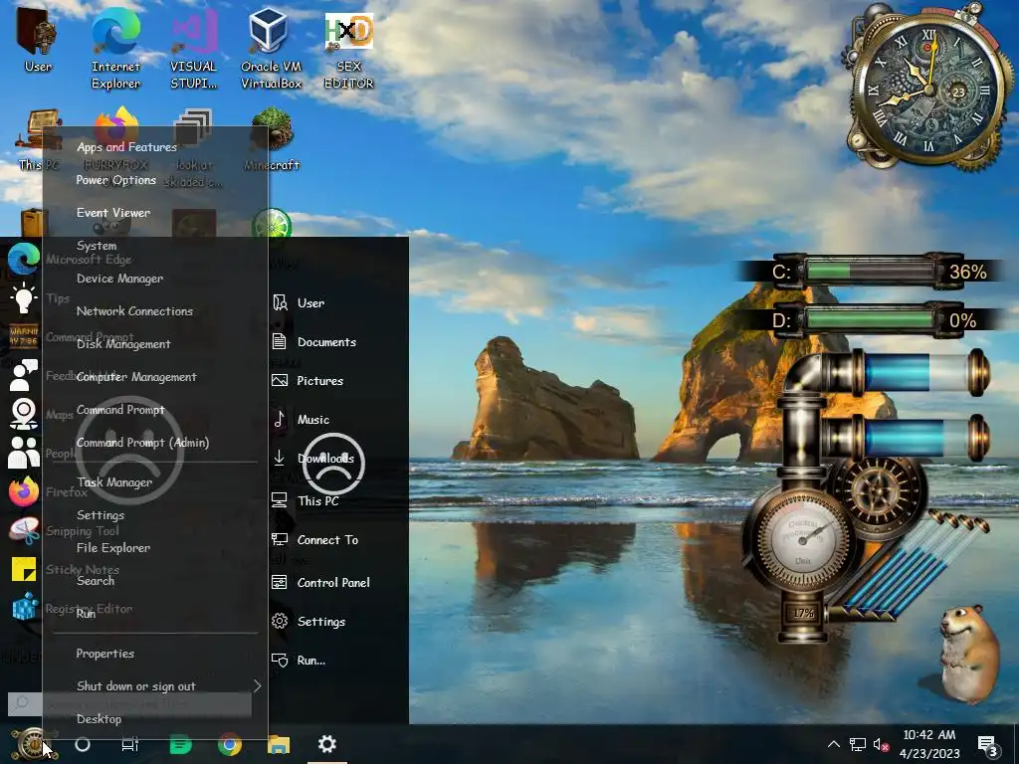This screenshot has width=1019, height=764.
Task: Open the VISUAL STUPI... desktop shortcut
Action: coord(193,49)
